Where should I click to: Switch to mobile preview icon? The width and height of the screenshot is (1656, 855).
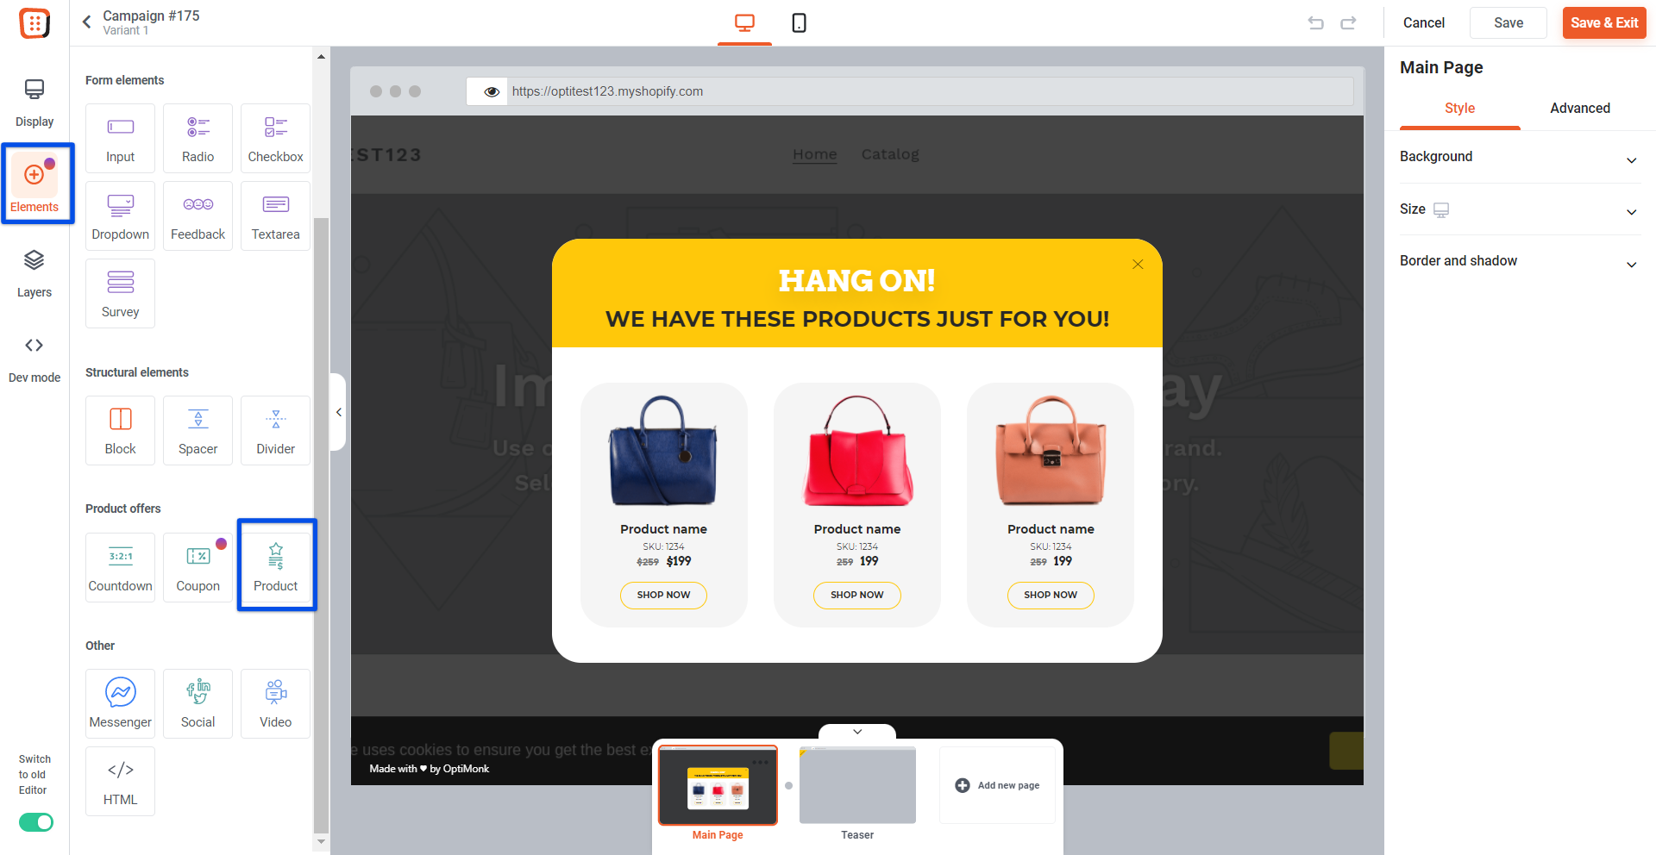point(799,23)
